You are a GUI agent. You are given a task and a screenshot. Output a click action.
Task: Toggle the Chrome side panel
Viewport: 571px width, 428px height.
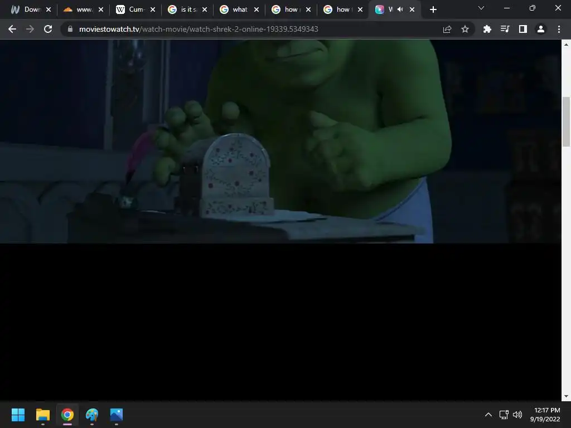pos(523,29)
